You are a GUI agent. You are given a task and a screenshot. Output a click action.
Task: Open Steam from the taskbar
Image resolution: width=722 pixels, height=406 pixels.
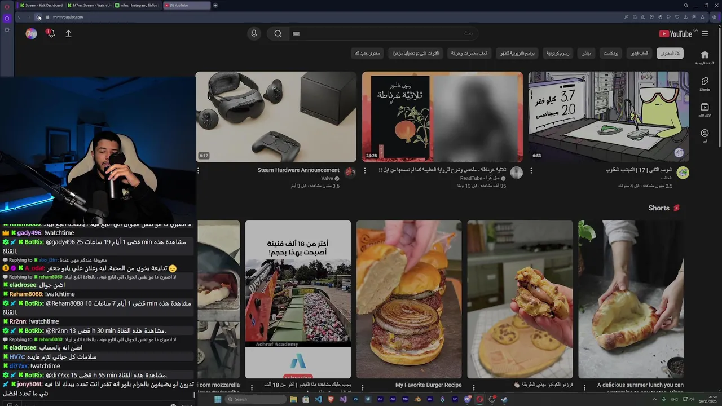point(504,399)
